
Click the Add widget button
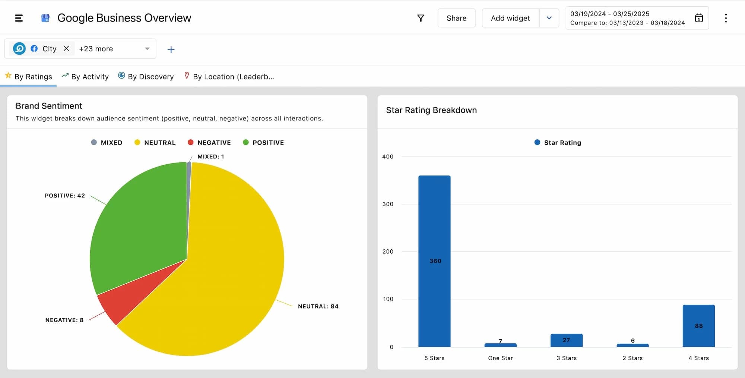click(x=510, y=17)
